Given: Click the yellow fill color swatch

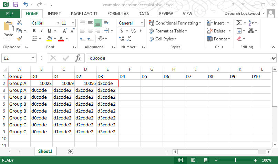Looking at the screenshot, I should coord(50,39).
